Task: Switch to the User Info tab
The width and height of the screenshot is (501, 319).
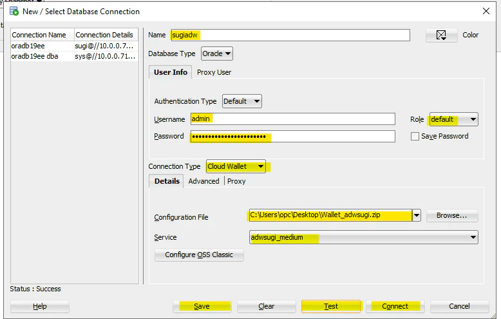Action: tap(170, 72)
